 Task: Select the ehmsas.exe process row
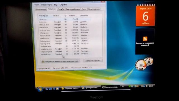[x=65, y=25]
